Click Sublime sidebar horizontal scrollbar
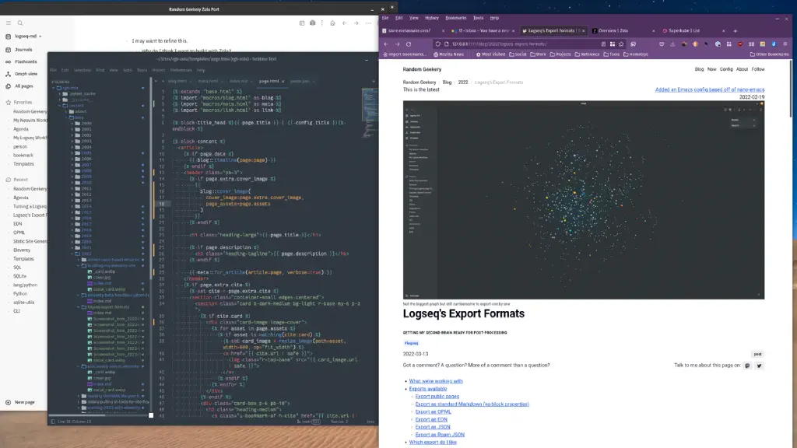This screenshot has width=797, height=448. coord(79,415)
